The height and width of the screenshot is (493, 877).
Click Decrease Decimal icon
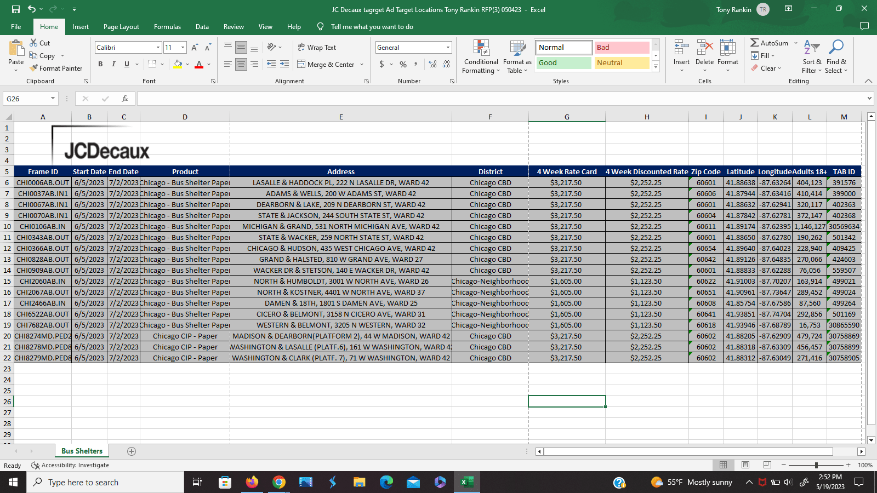[446, 64]
